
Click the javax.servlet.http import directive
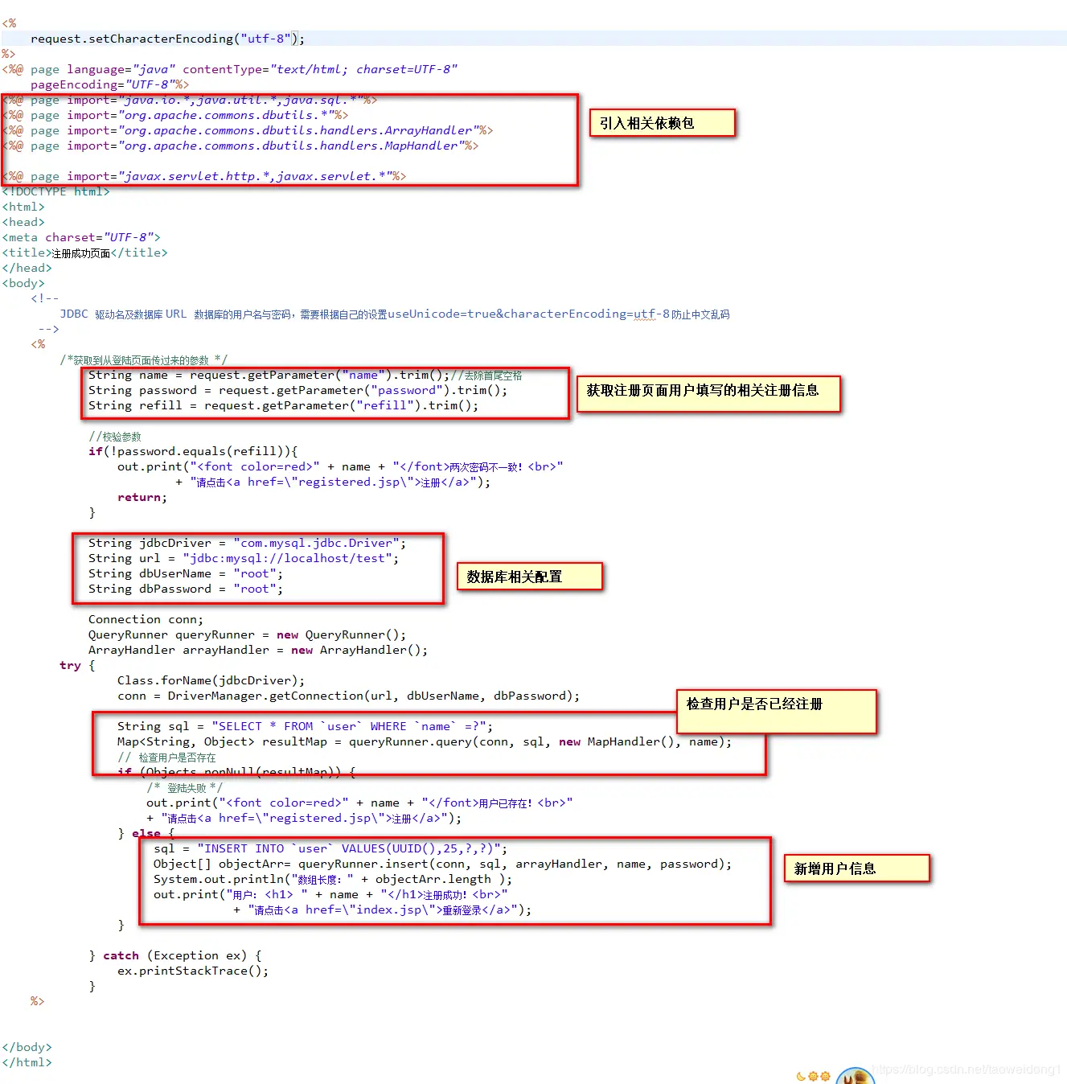point(204,176)
